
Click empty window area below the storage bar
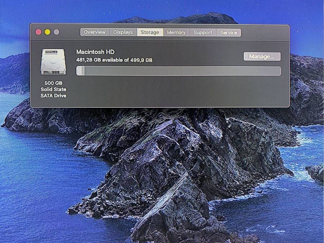(180, 92)
